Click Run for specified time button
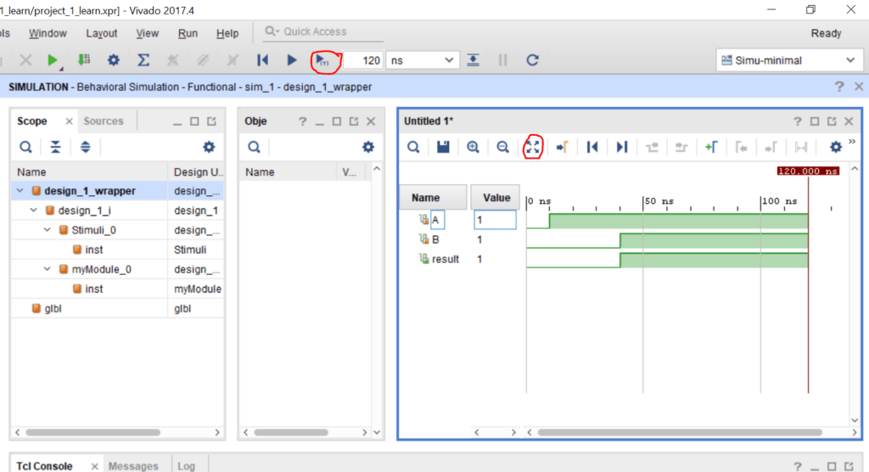Image resolution: width=869 pixels, height=472 pixels. click(x=322, y=60)
